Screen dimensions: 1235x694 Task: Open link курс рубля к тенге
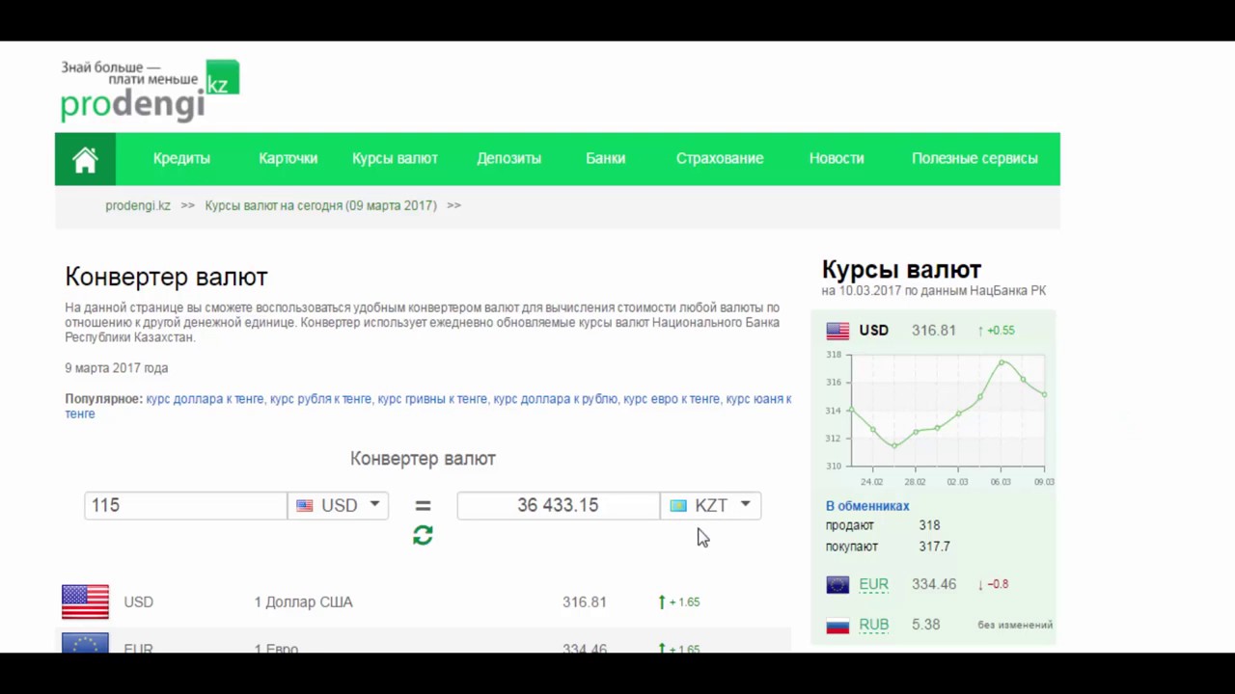320,399
